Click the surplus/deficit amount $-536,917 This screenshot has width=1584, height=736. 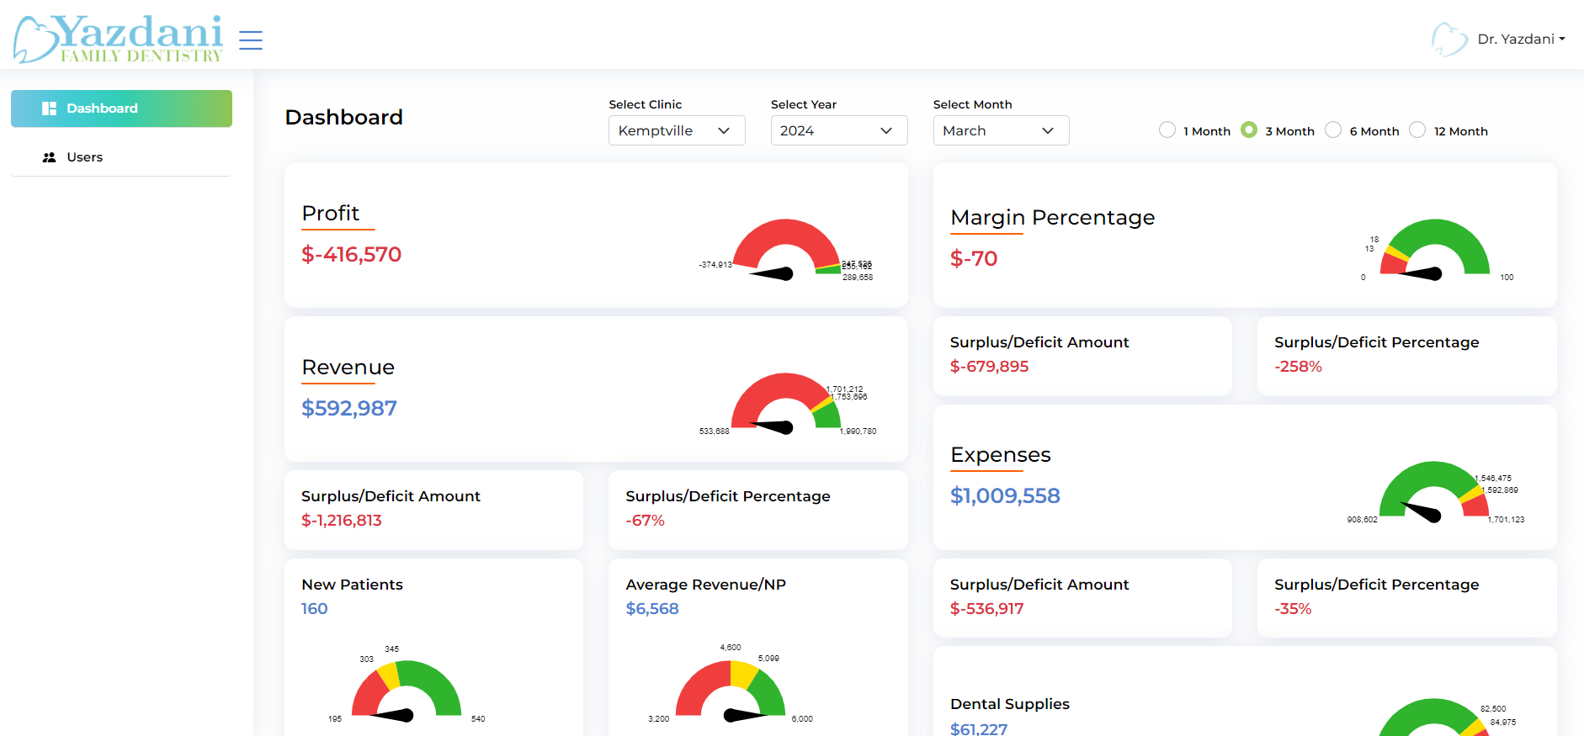986,608
